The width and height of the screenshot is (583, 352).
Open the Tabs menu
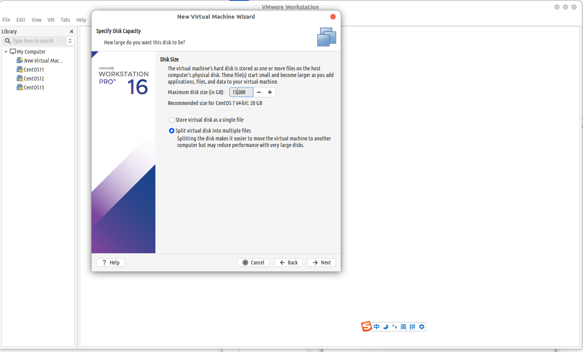pos(65,20)
